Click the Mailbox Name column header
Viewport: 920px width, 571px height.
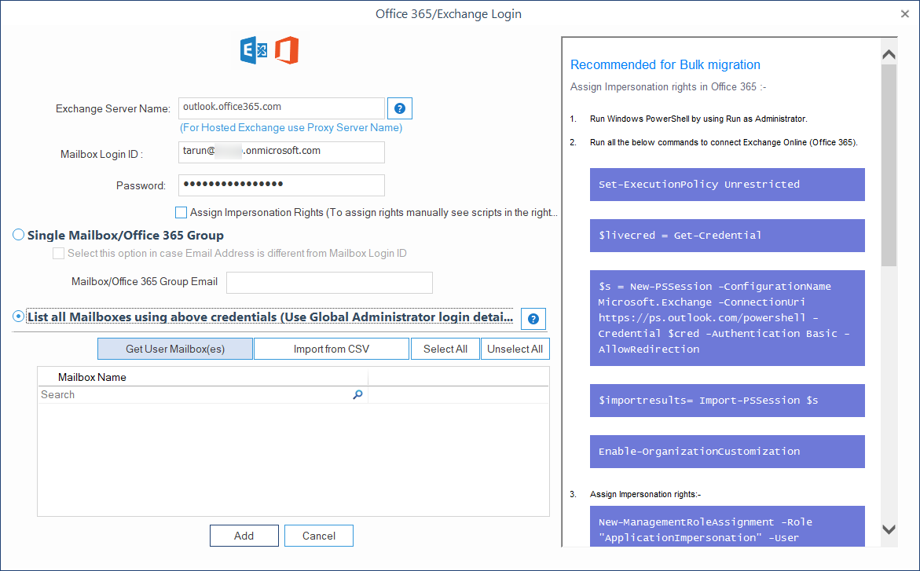pyautogui.click(x=203, y=377)
